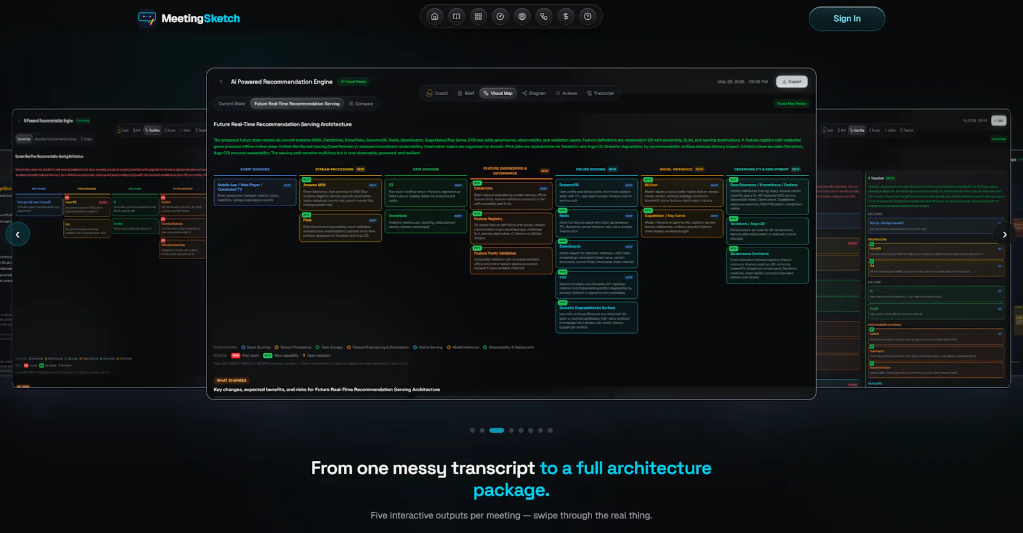Click the EVENT SOURCES column header
The width and height of the screenshot is (1023, 533).
[254, 169]
